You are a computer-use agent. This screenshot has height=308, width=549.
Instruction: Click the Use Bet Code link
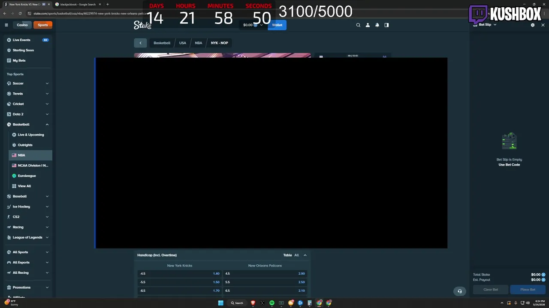click(x=509, y=165)
